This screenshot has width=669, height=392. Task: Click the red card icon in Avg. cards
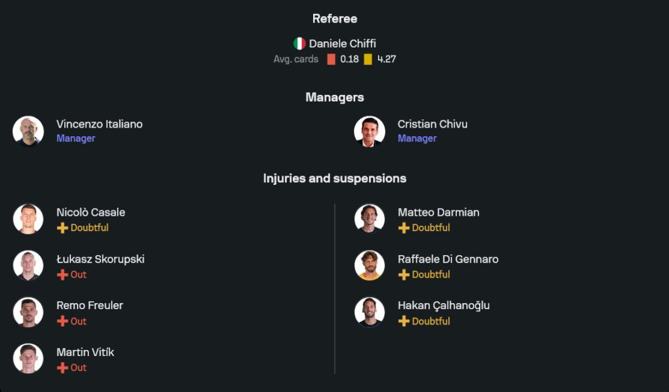coord(331,59)
